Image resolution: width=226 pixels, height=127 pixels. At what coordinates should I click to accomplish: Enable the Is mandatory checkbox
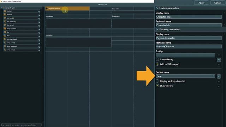(x=157, y=59)
